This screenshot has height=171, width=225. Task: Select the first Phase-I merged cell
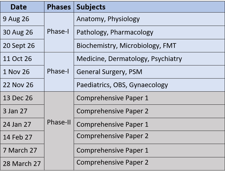pos(59,32)
